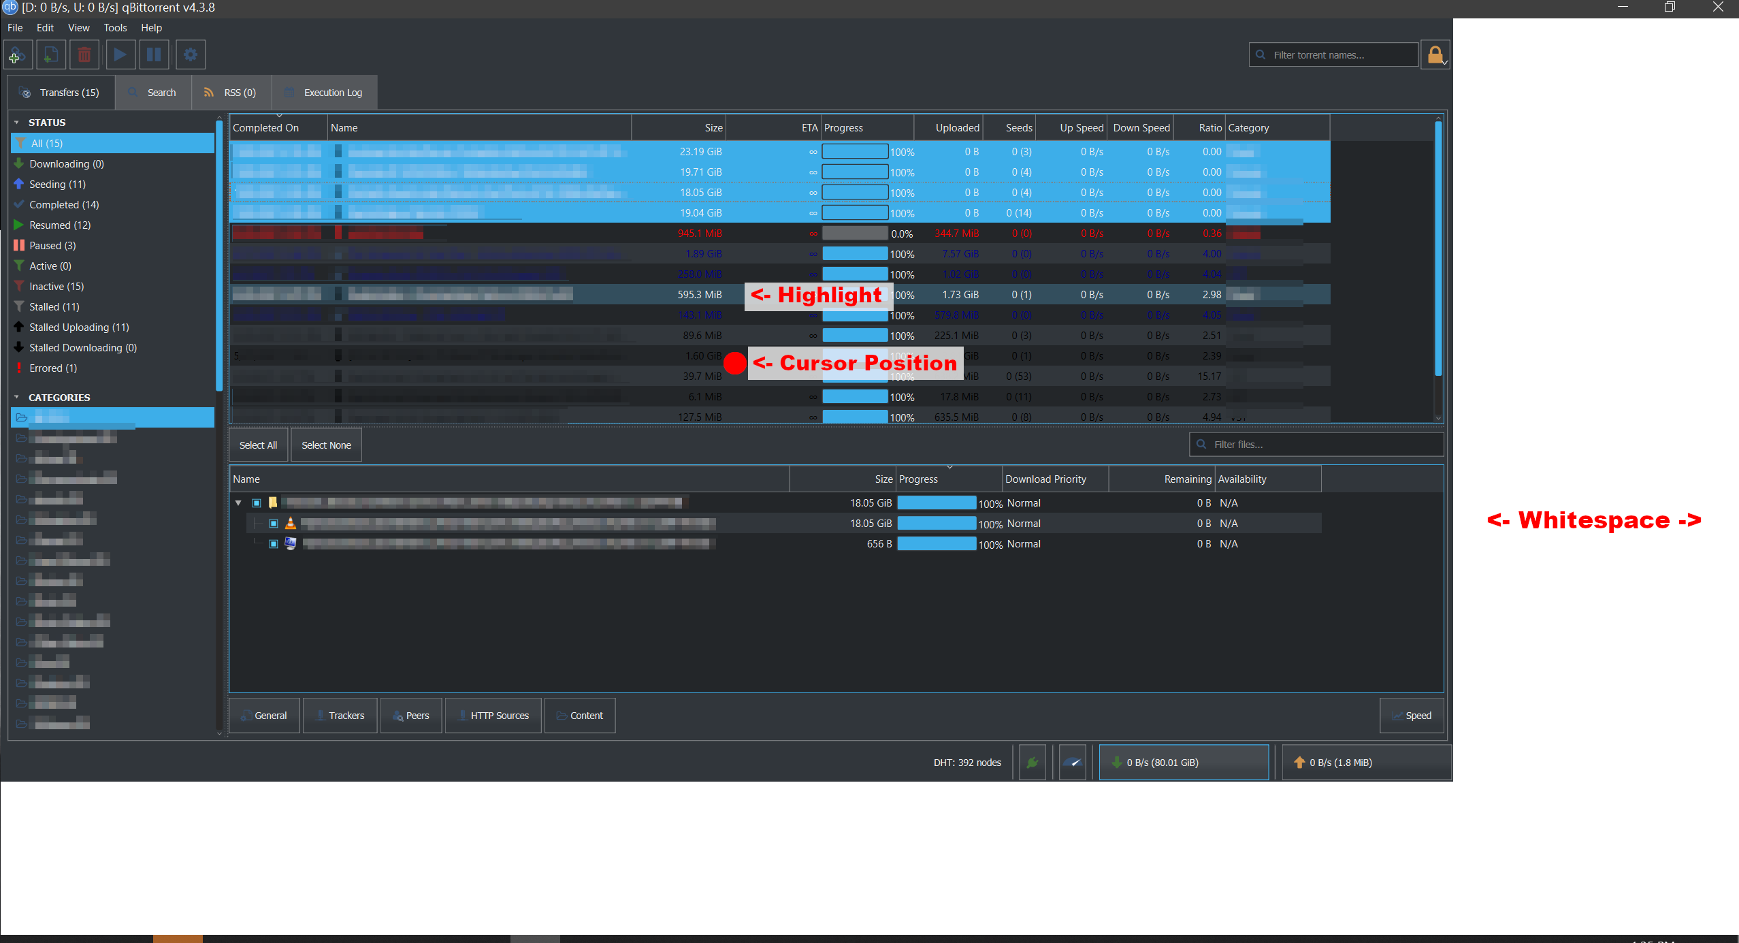The image size is (1739, 943).
Task: Open qBittorrent options
Action: pyautogui.click(x=190, y=54)
